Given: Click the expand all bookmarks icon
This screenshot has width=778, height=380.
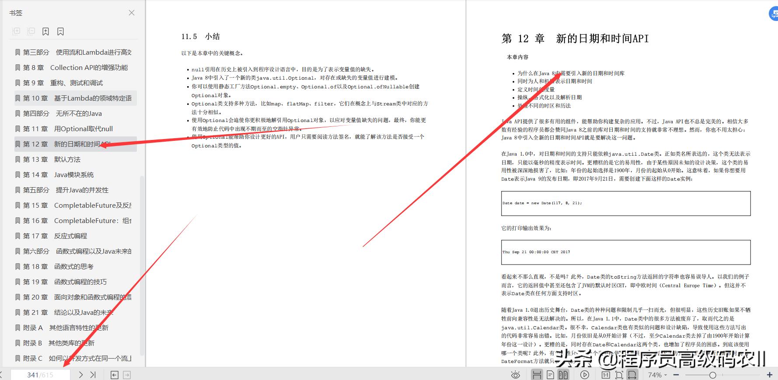Looking at the screenshot, I should point(16,31).
